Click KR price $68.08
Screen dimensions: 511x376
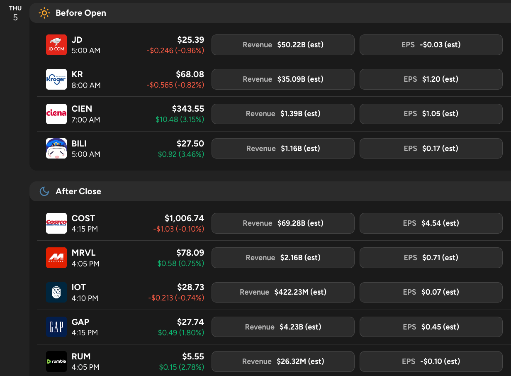(x=190, y=74)
